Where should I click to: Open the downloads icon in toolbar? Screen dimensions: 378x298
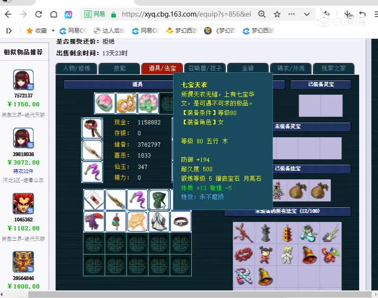tap(347, 14)
